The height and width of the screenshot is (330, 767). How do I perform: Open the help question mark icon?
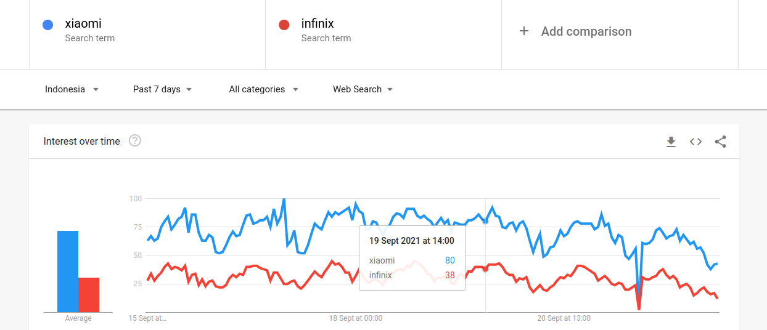coord(135,141)
